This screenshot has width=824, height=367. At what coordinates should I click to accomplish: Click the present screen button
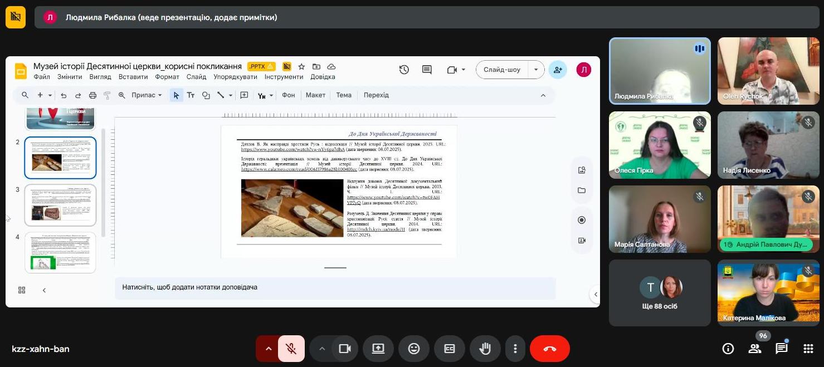click(378, 349)
